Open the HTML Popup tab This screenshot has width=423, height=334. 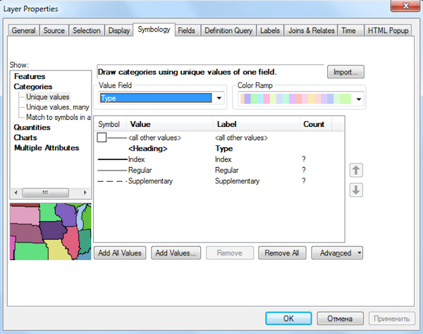pyautogui.click(x=388, y=30)
